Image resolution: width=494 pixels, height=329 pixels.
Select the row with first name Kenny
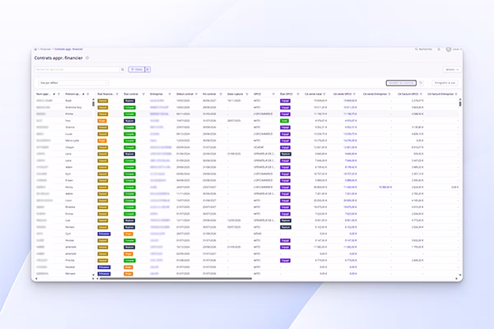point(247,188)
